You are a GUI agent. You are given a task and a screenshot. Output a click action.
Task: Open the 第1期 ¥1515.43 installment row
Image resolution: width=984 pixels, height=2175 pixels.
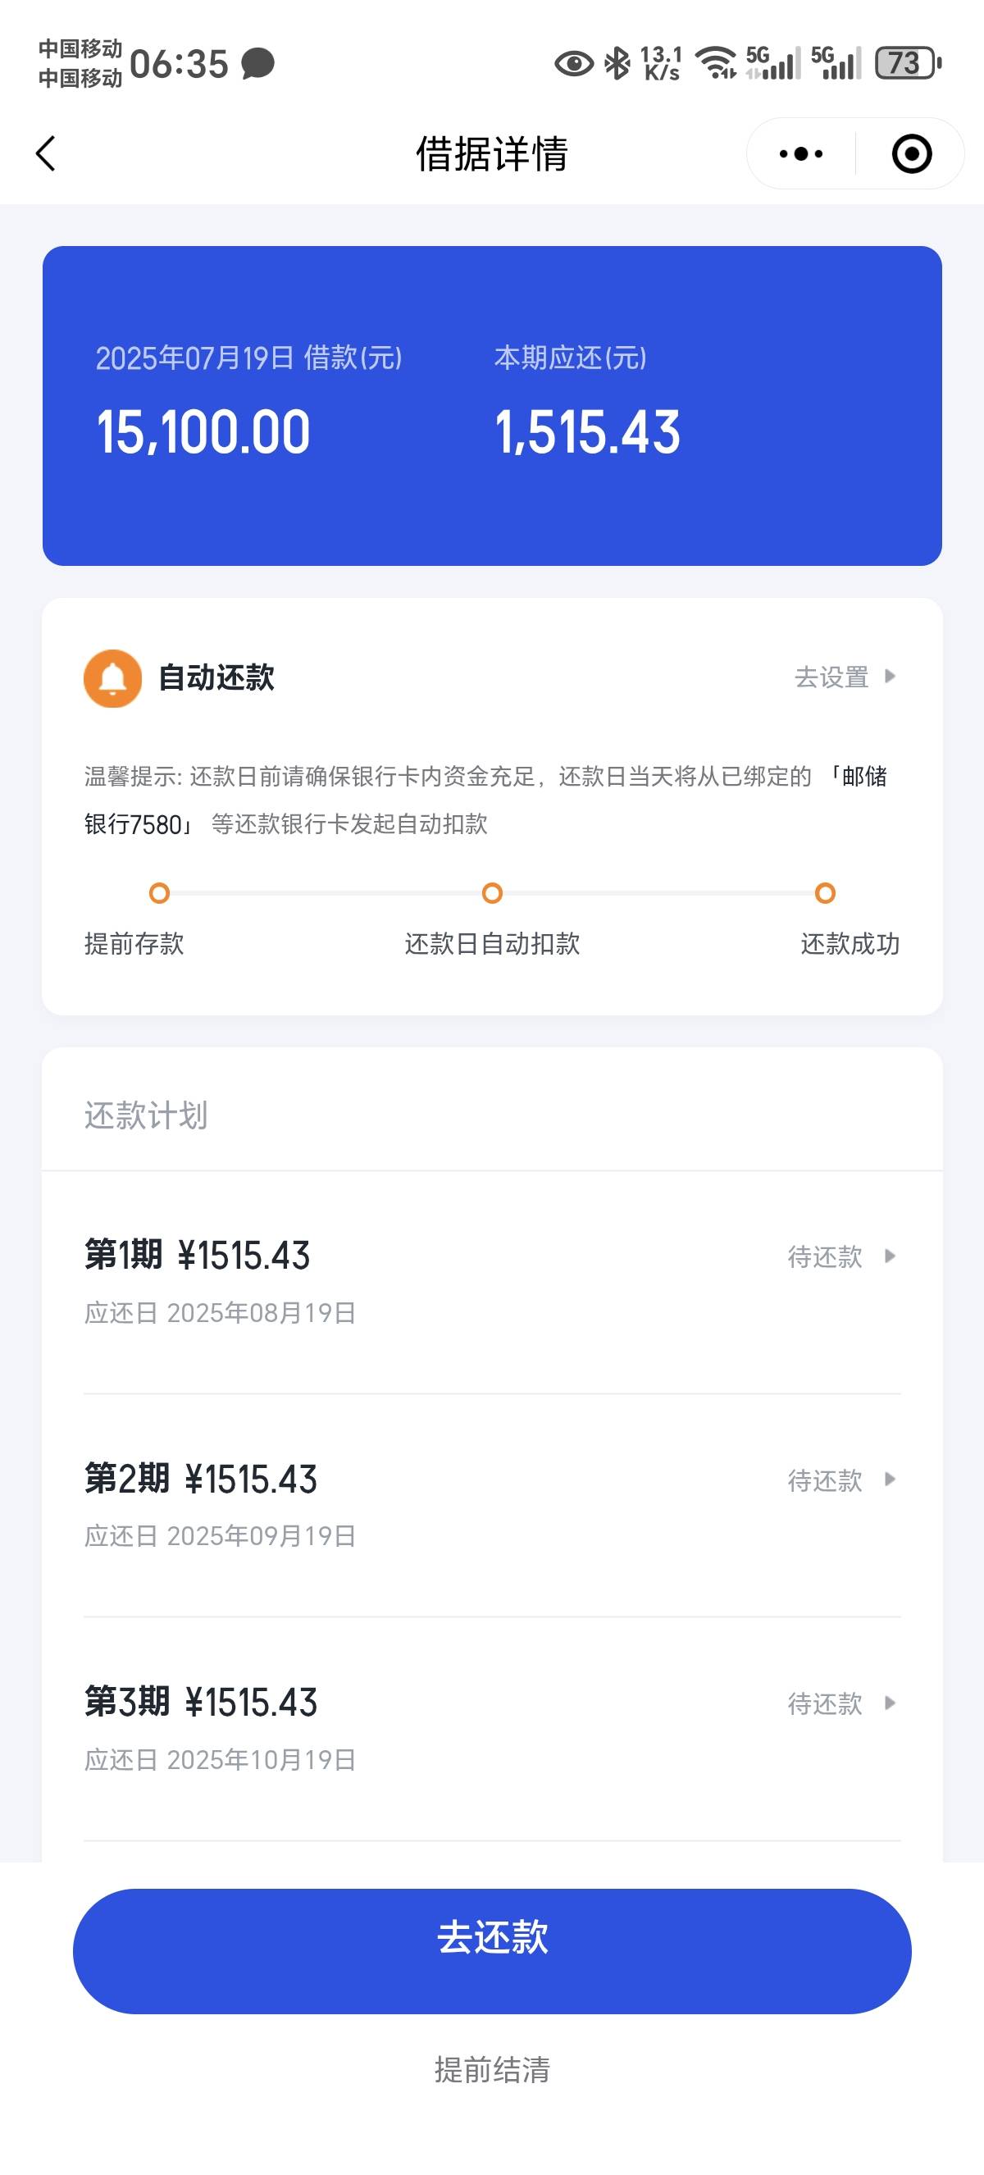point(492,1283)
